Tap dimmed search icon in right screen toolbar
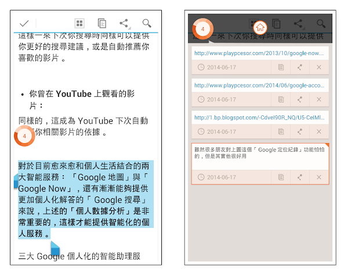 pyautogui.click(x=321, y=24)
